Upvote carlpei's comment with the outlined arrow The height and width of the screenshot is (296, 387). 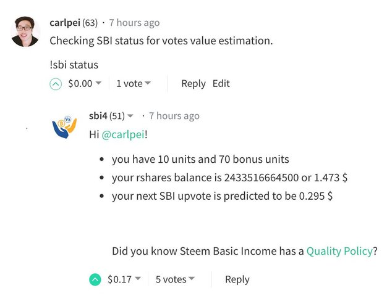[56, 84]
